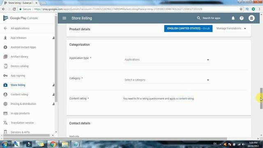This screenshot has width=263, height=148.
Task: Go back to All applications arrow
Action: click(x=5, y=28)
